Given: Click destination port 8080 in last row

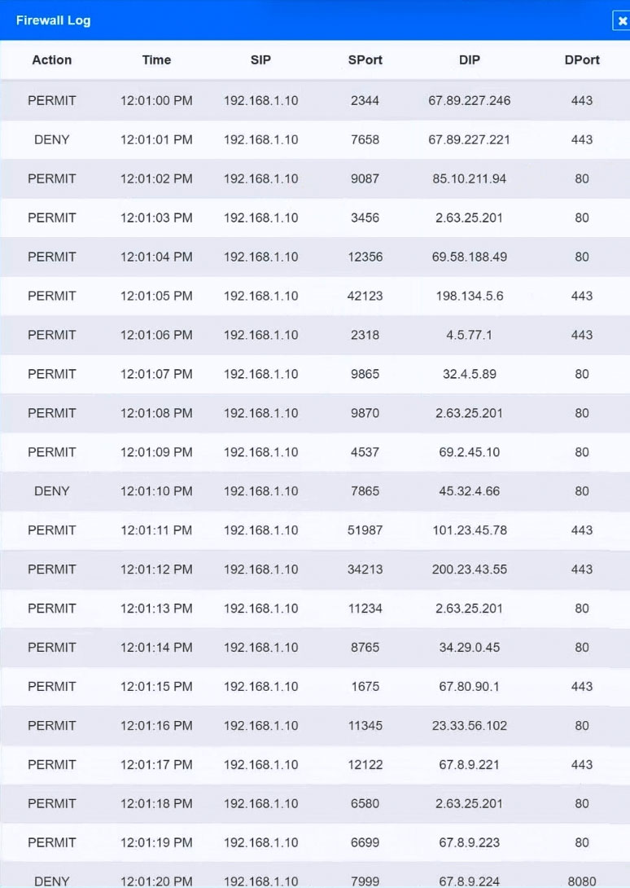Looking at the screenshot, I should tap(582, 881).
